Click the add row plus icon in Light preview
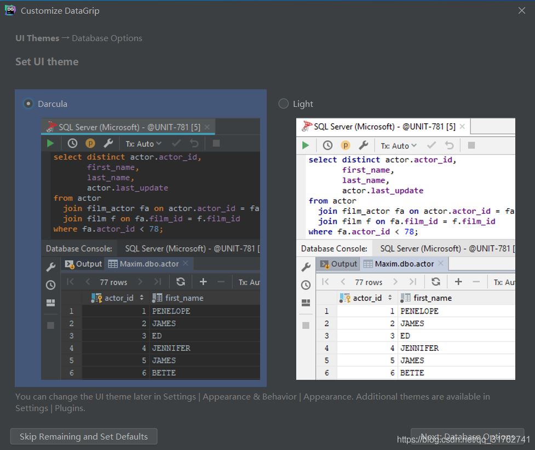Screen dimensions: 535x450 (x=458, y=282)
